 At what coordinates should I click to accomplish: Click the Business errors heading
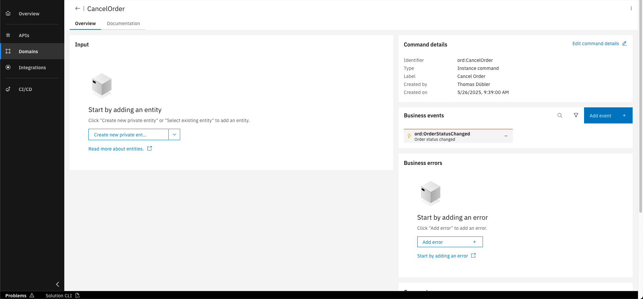coord(423,163)
